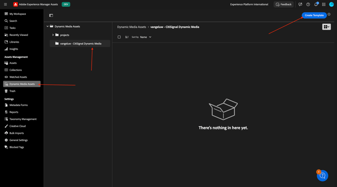Open Libraries in the sidebar
This screenshot has height=187, width=337.
[14, 42]
